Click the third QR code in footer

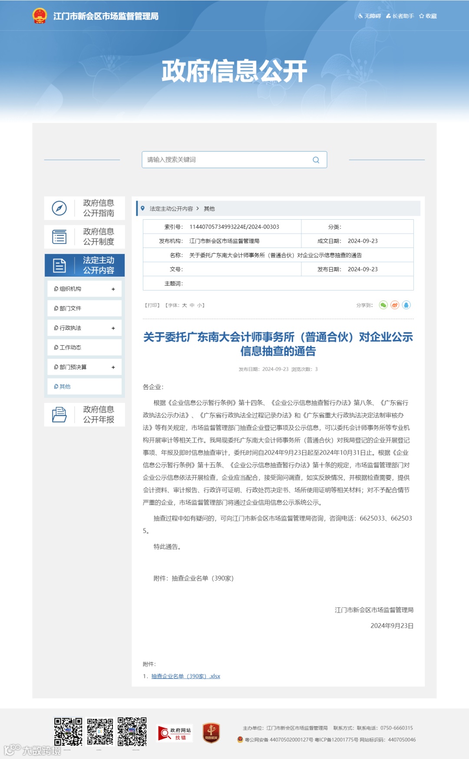(x=132, y=732)
